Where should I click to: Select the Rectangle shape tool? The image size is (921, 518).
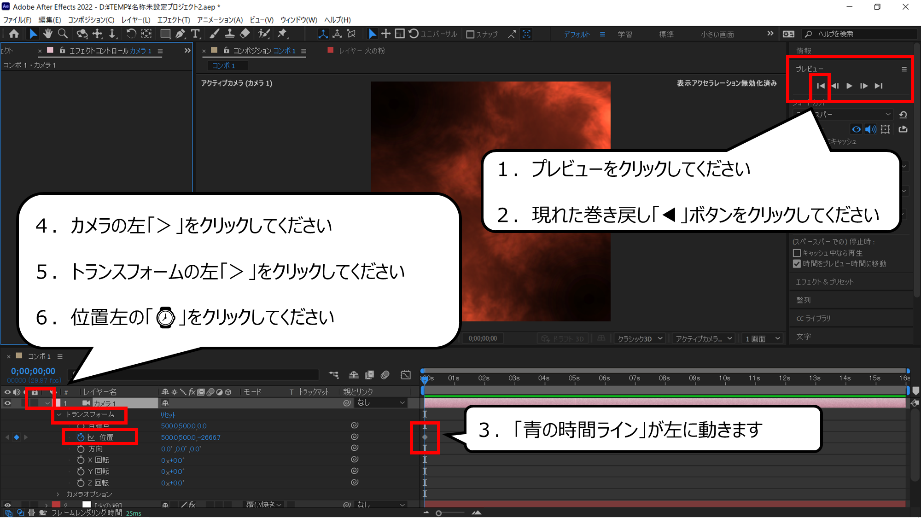point(165,34)
